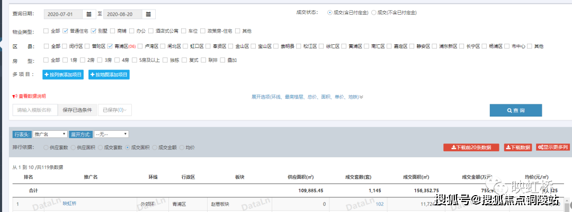This screenshot has width=572, height=212.
Task: Check 全部 in 物业类型 row
Action: 46,31
